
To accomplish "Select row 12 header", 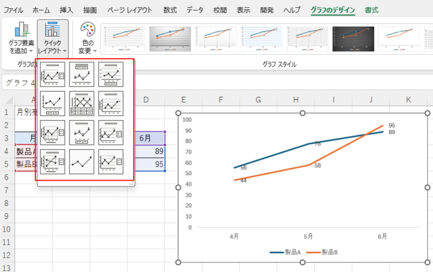I will [x=7, y=255].
